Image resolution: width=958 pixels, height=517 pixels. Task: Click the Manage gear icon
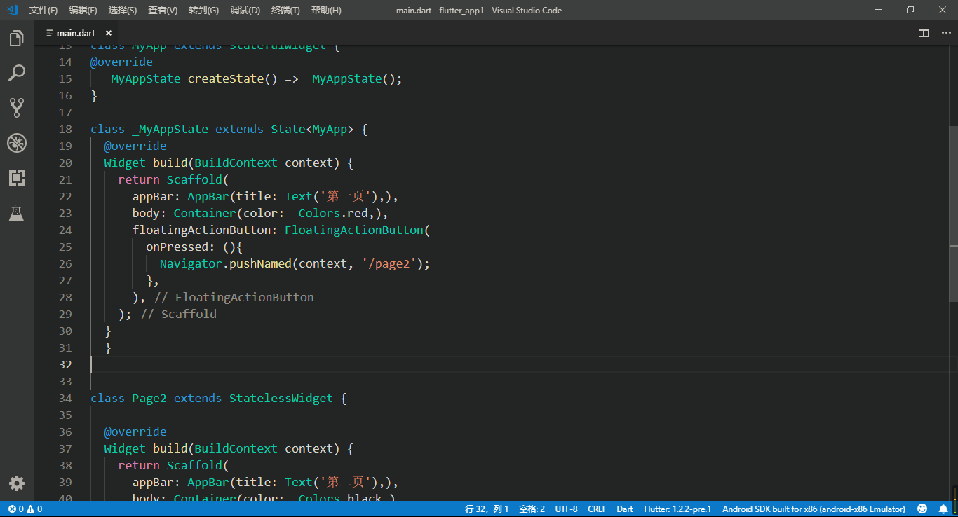tap(17, 483)
